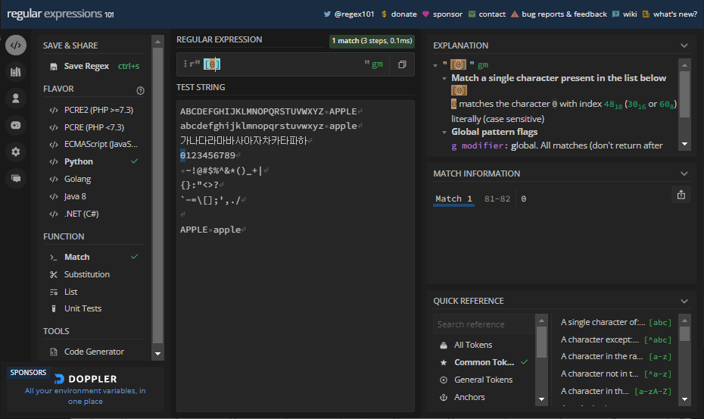704x419 pixels.
Task: Collapse the Match Information panel chevron
Action: 684,174
